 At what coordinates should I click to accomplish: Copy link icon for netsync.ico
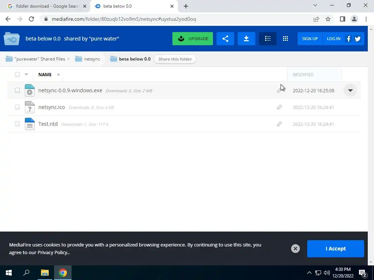click(279, 107)
